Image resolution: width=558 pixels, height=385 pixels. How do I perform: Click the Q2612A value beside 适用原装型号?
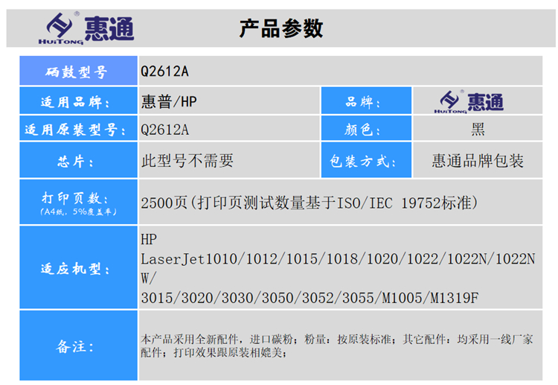point(164,130)
